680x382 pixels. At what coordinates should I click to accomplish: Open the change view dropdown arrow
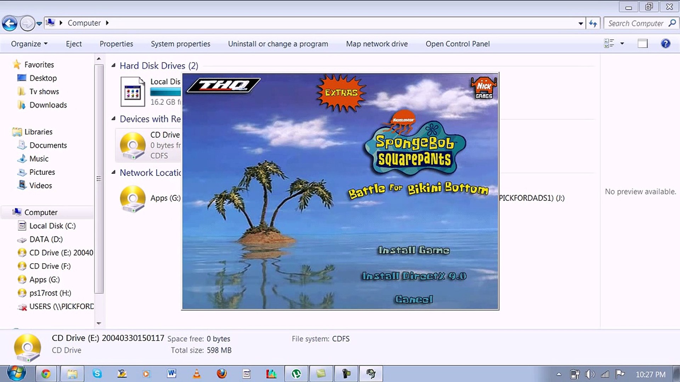tap(622, 44)
